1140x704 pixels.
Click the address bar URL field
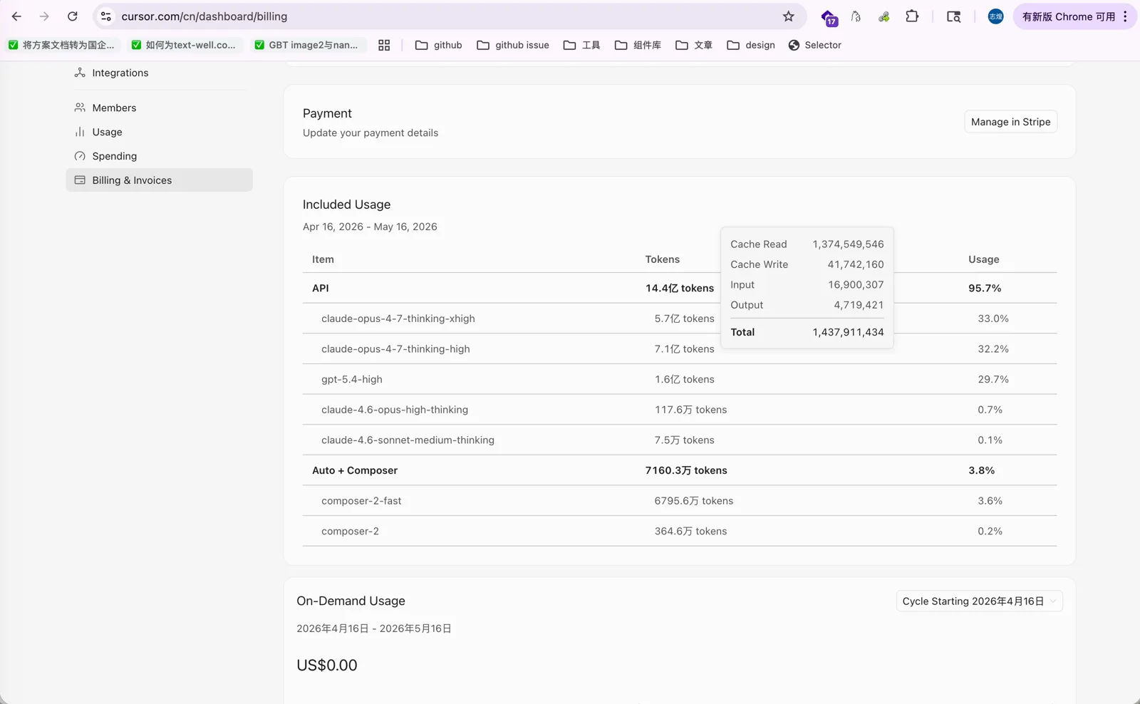[449, 16]
